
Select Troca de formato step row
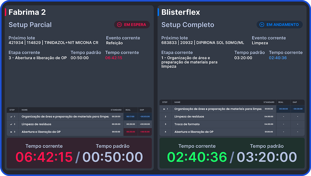pyautogui.click(x=185, y=124)
